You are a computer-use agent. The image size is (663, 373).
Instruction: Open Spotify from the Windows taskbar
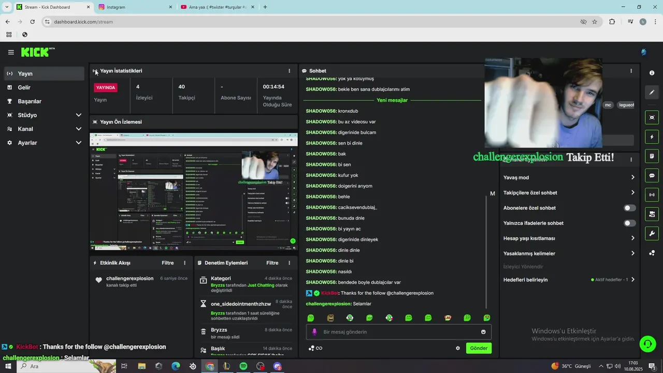click(x=243, y=366)
